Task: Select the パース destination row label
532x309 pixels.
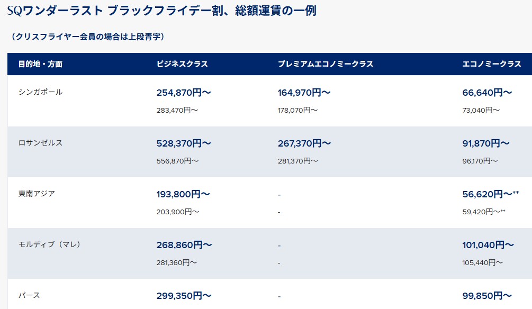Action: [x=29, y=295]
